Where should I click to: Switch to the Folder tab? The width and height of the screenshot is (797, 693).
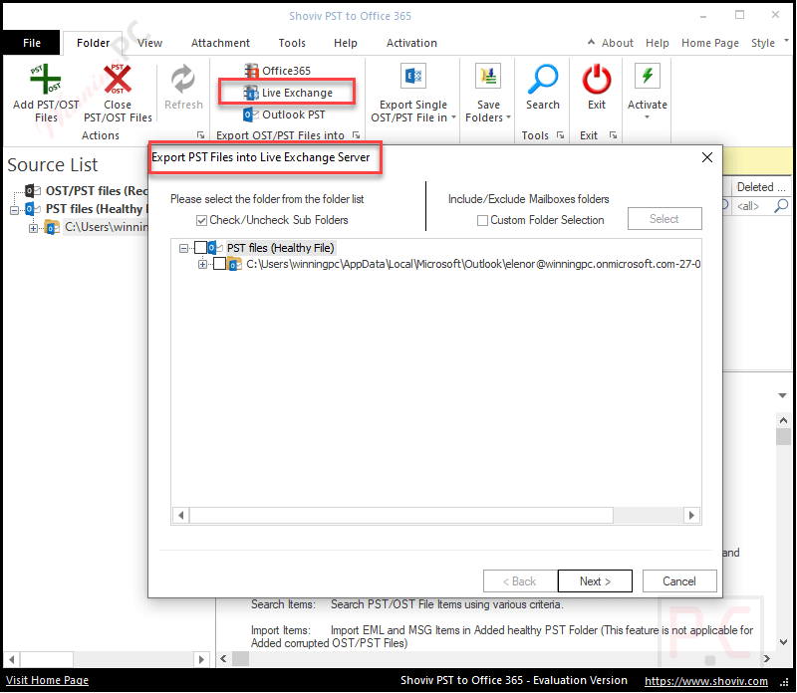point(93,43)
